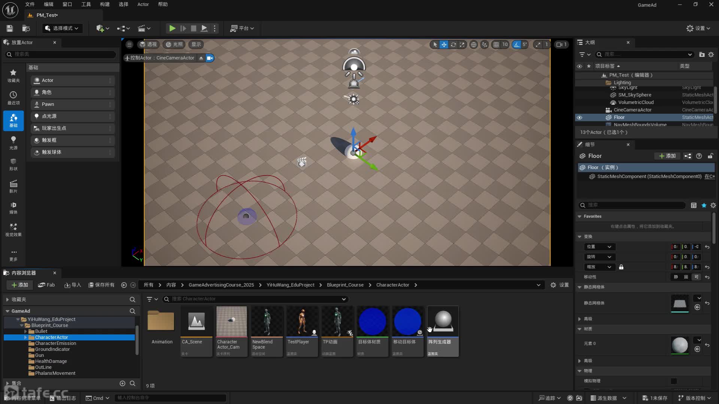Collapse the Transform section in Details
The width and height of the screenshot is (719, 404).
[580, 237]
